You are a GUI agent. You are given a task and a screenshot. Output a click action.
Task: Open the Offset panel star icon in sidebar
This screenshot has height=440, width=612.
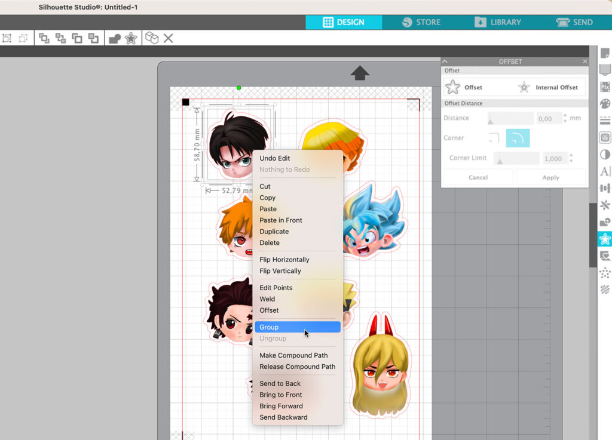point(605,239)
